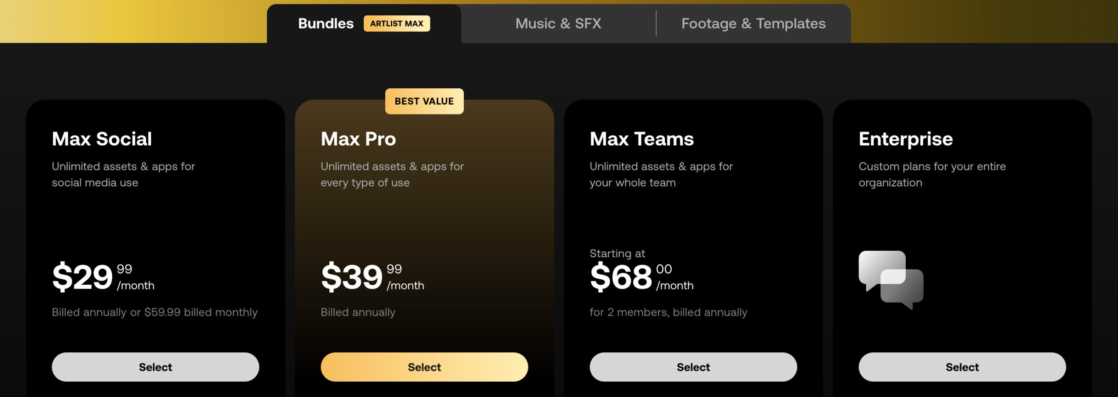Click the $39.99 per month price

pyautogui.click(x=373, y=277)
